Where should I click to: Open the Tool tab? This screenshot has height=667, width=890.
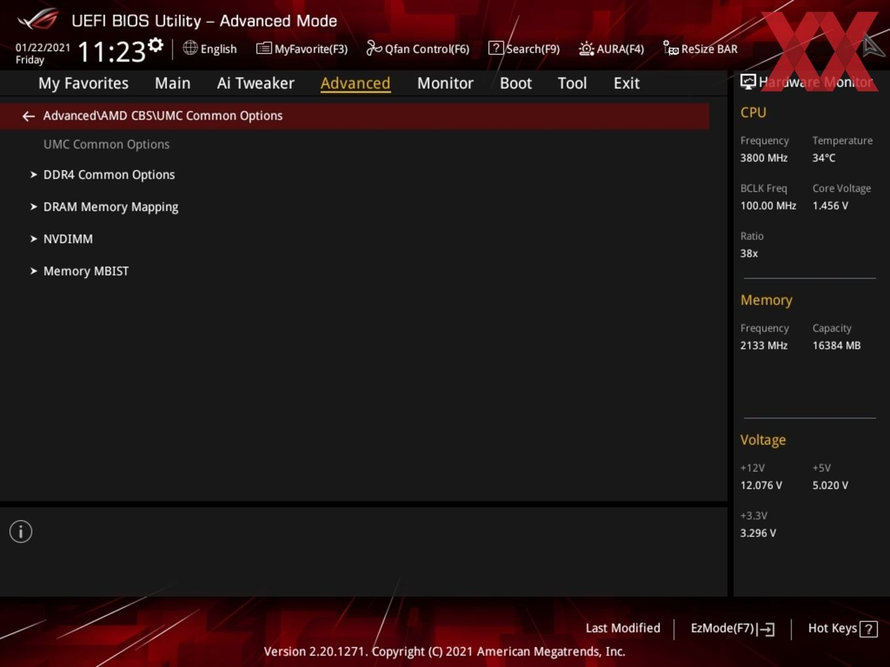click(x=572, y=83)
